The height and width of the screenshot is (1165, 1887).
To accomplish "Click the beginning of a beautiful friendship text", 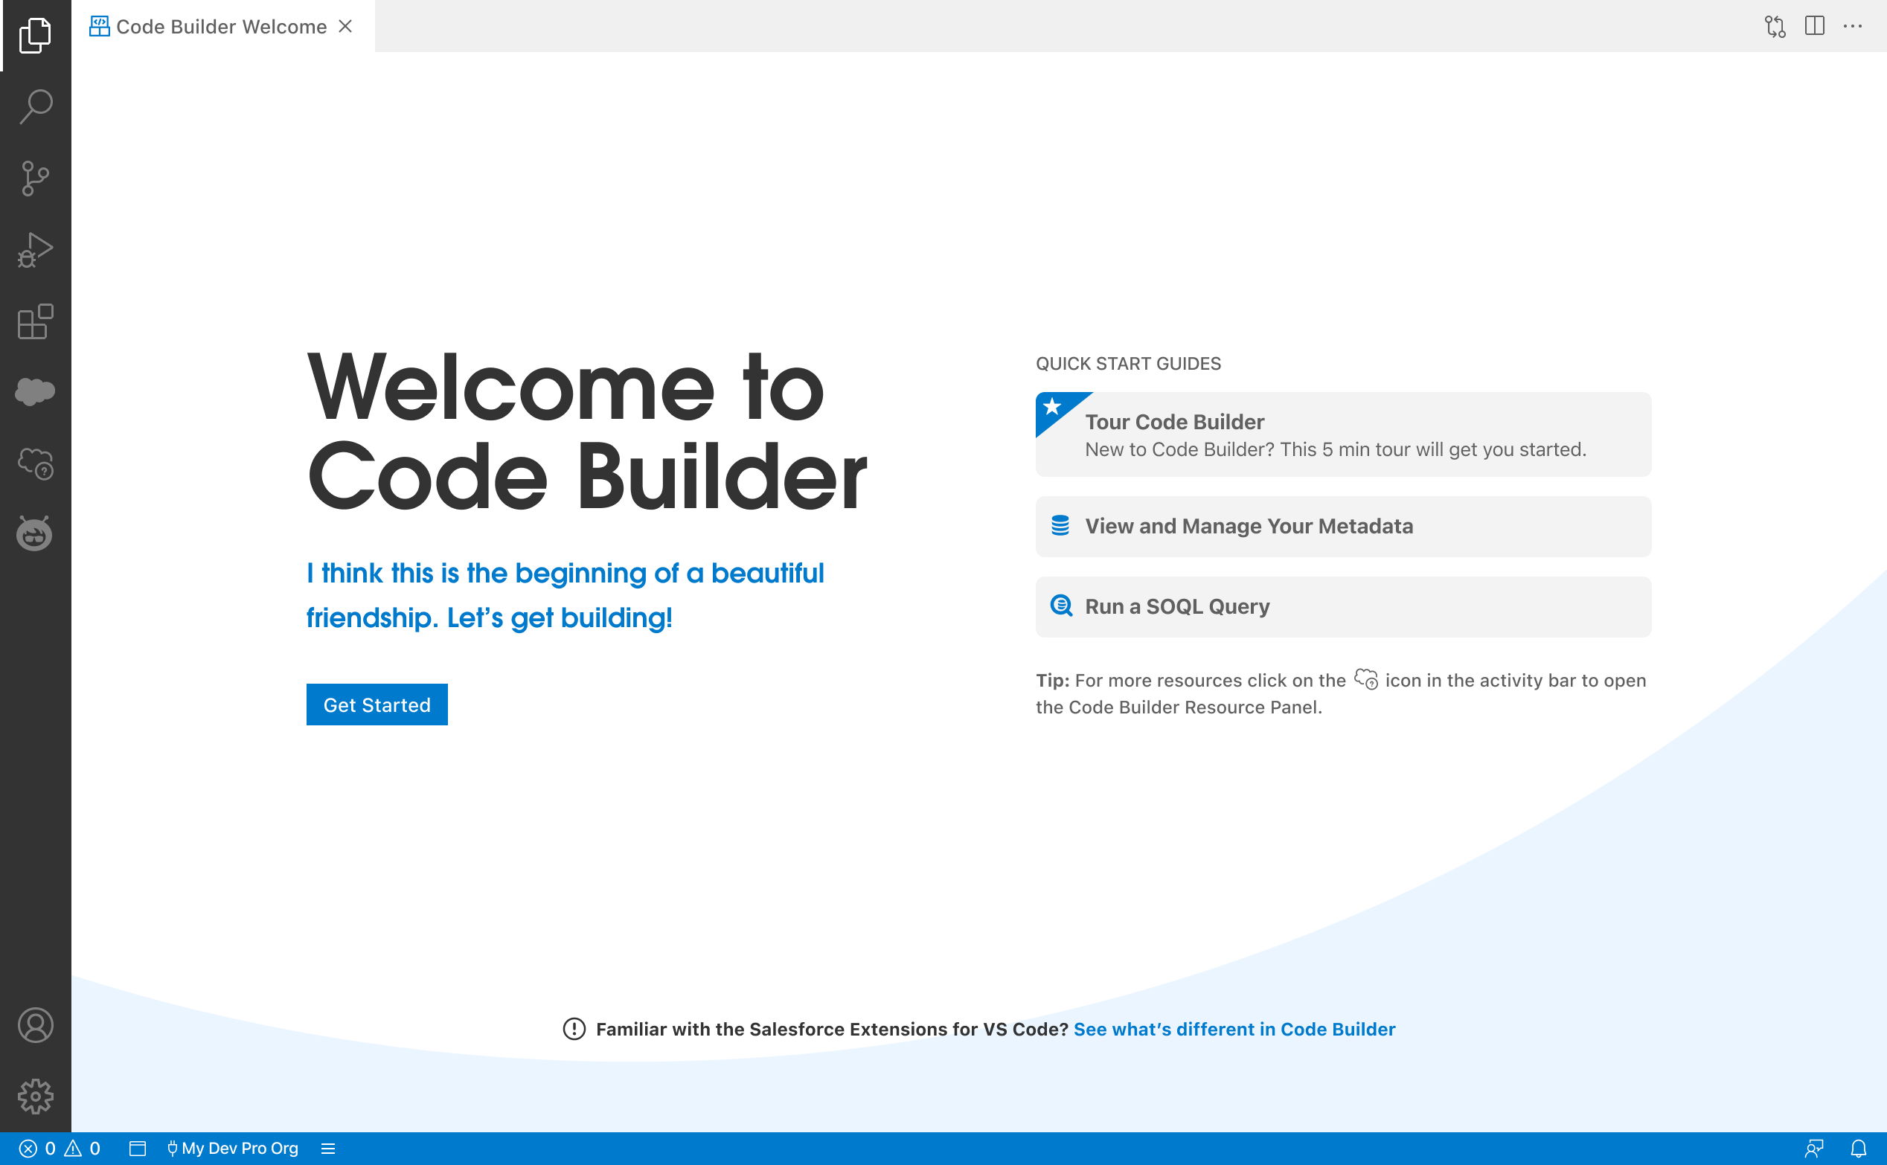I will 566,595.
